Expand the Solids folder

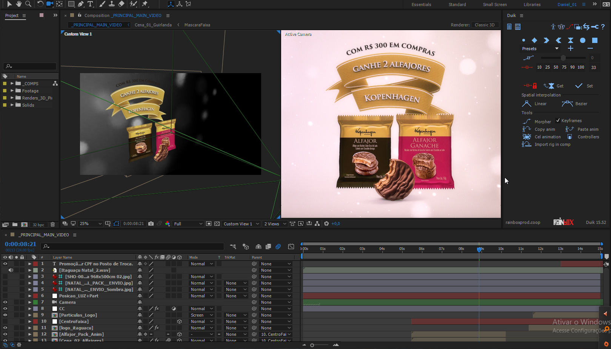12,105
